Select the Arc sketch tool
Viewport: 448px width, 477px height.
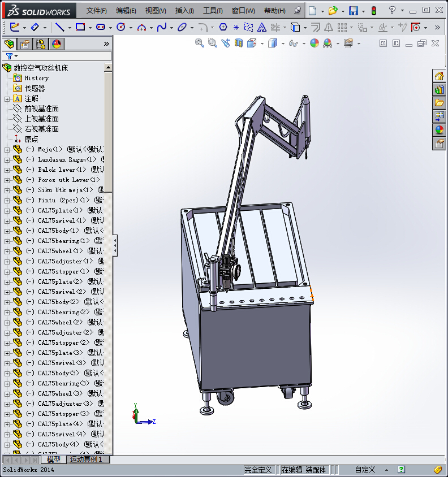(141, 28)
